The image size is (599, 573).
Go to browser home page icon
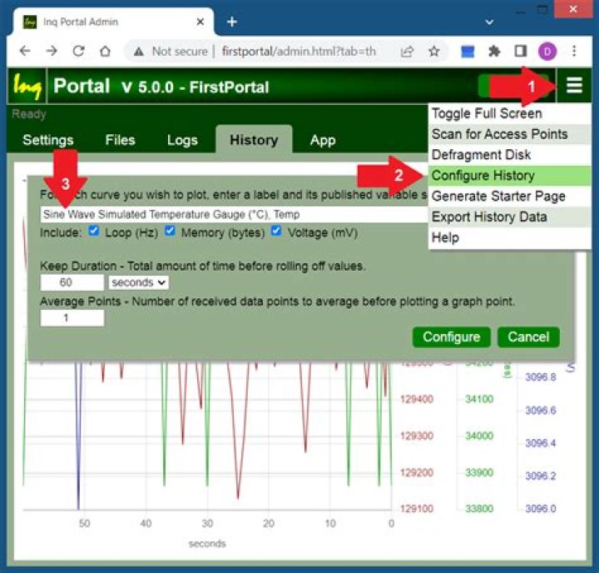click(x=105, y=51)
